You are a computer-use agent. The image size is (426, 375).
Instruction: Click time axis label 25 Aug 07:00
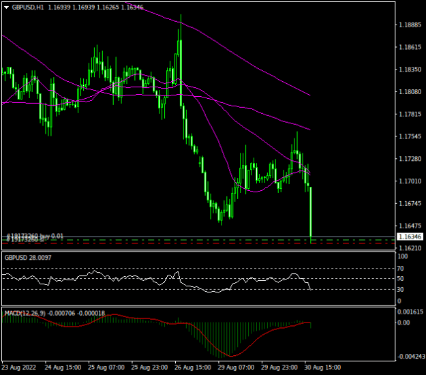(x=106, y=367)
